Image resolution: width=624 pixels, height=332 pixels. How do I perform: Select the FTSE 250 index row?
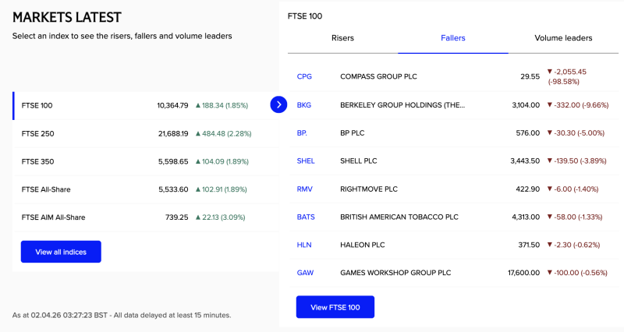[x=146, y=133]
